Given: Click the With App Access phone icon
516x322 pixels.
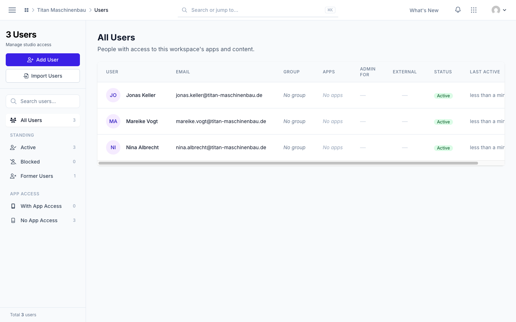Looking at the screenshot, I should tap(13, 206).
